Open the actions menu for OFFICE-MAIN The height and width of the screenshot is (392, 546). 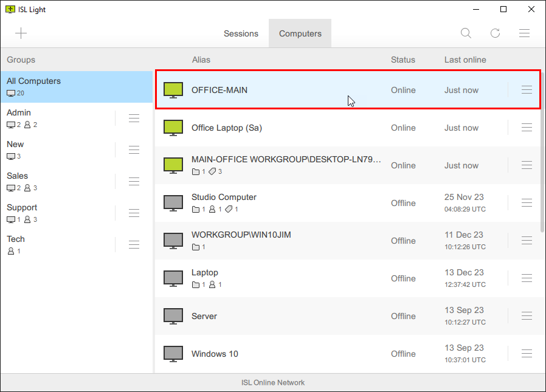(527, 89)
